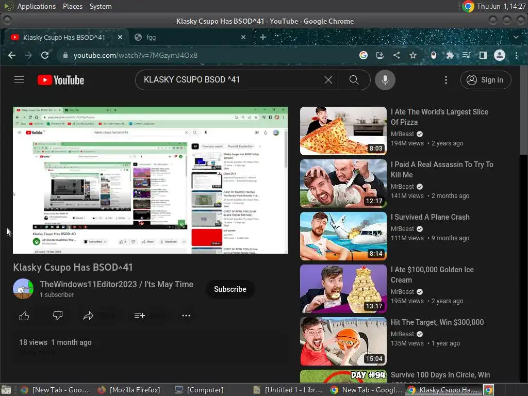Run search with magnifier button
This screenshot has height=396, width=528.
354,80
